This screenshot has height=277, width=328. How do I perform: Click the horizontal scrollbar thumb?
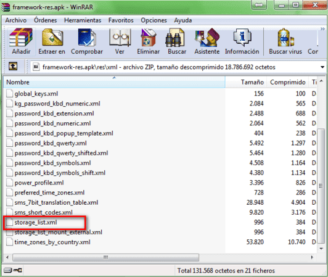105,257
